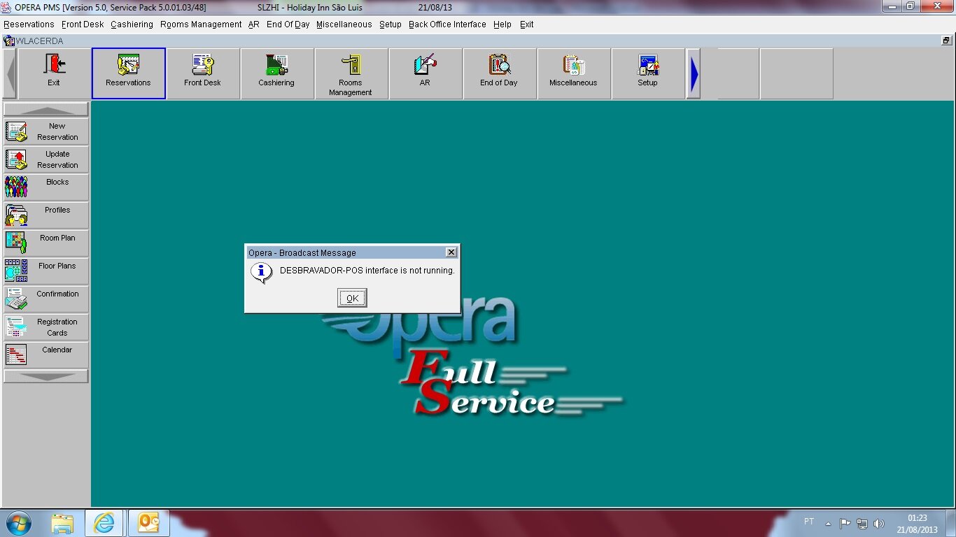Open the Miscellaneous menu

(x=344, y=24)
